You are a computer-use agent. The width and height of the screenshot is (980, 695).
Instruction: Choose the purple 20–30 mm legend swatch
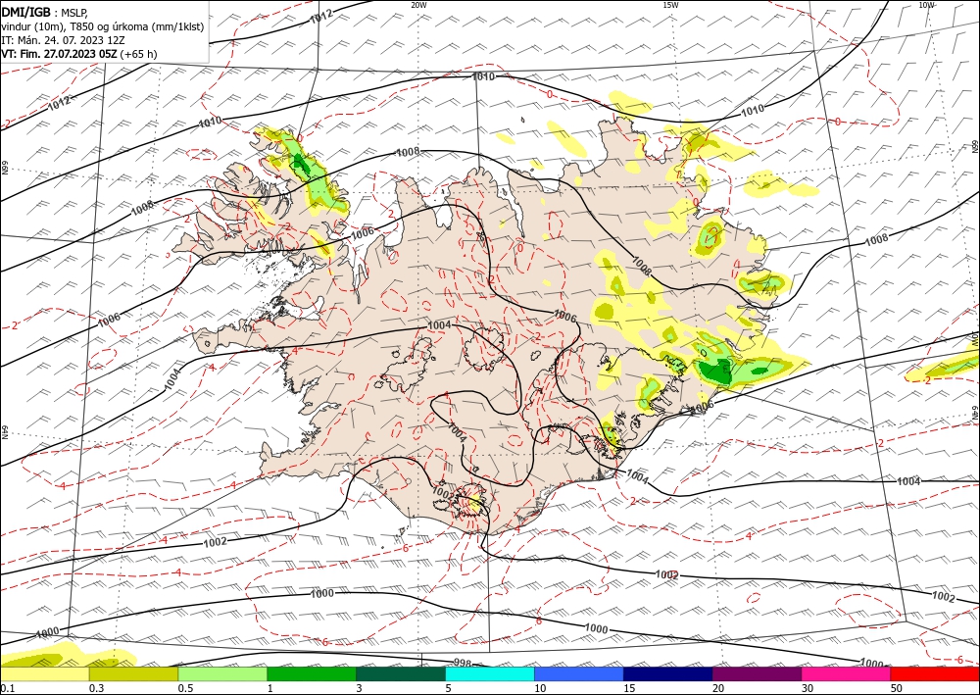pyautogui.click(x=757, y=673)
